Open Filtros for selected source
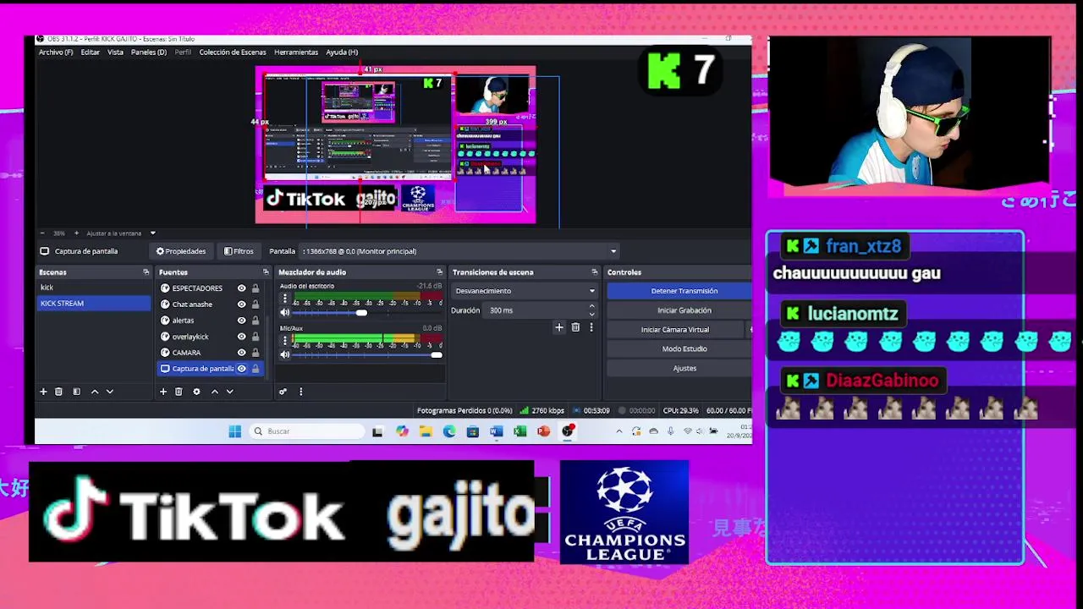The width and height of the screenshot is (1083, 609). (x=239, y=251)
